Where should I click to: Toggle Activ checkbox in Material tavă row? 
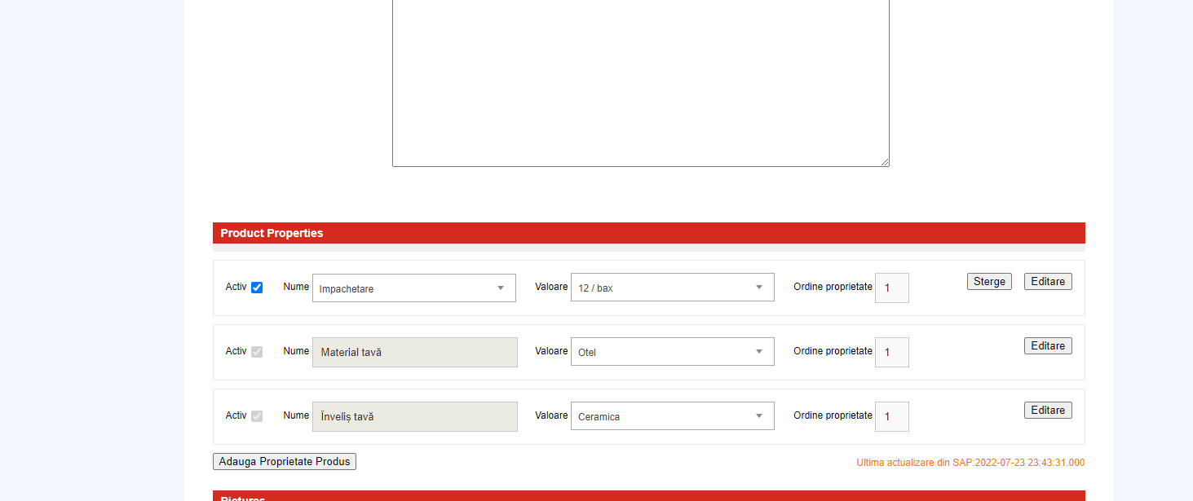(x=257, y=352)
